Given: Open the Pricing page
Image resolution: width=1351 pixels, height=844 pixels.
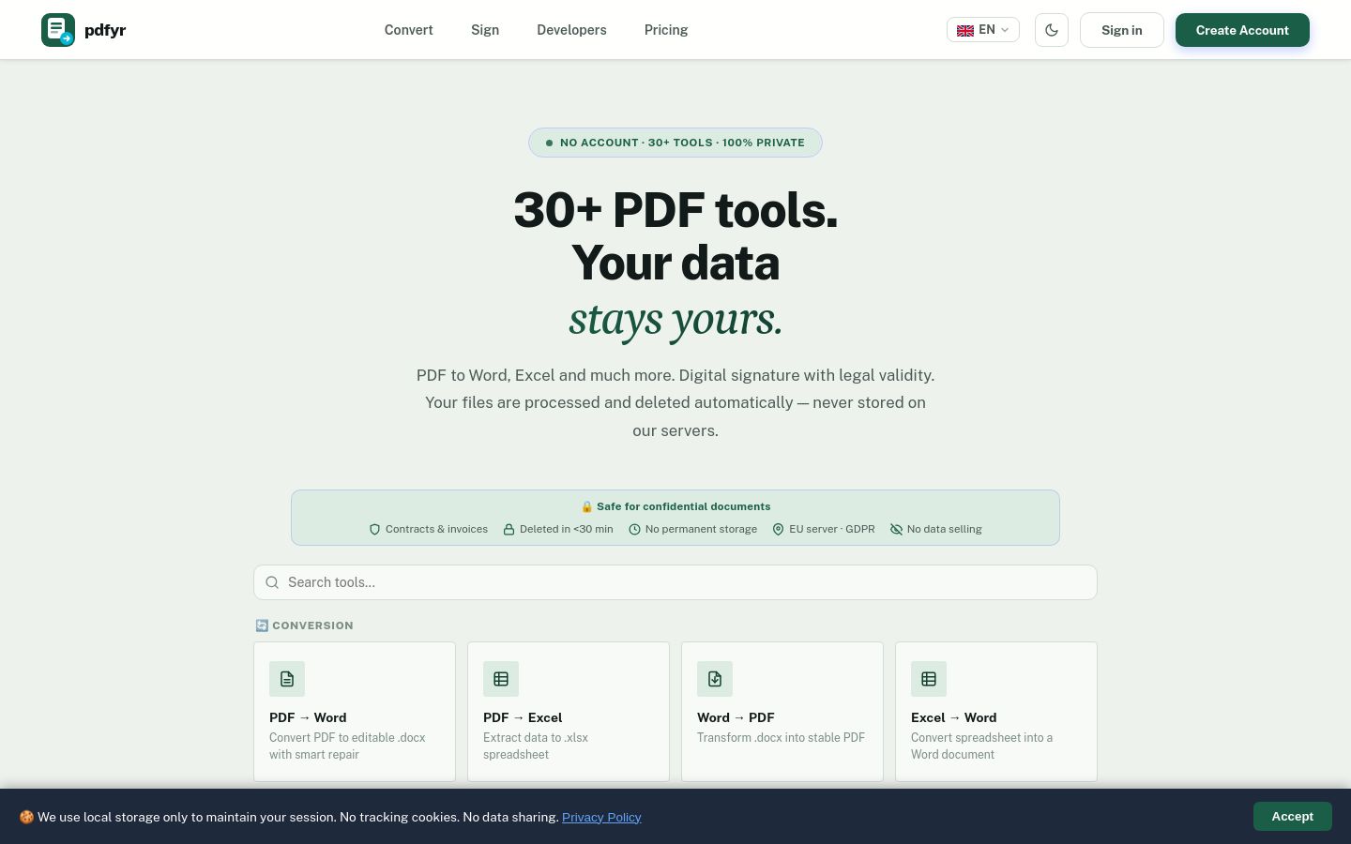Looking at the screenshot, I should click(x=666, y=30).
